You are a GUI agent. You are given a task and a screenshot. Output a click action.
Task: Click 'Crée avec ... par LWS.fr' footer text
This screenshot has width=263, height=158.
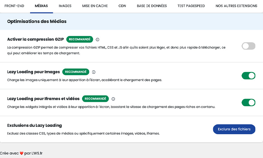click(21, 153)
